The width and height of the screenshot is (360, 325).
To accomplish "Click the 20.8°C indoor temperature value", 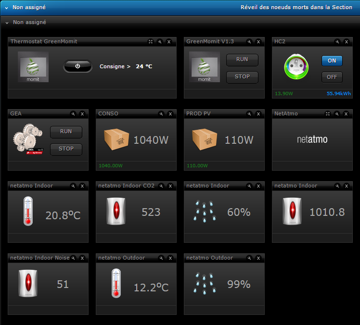I will pos(63,215).
